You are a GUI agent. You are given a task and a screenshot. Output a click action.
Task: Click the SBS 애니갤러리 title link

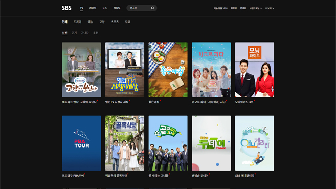pos(244,176)
